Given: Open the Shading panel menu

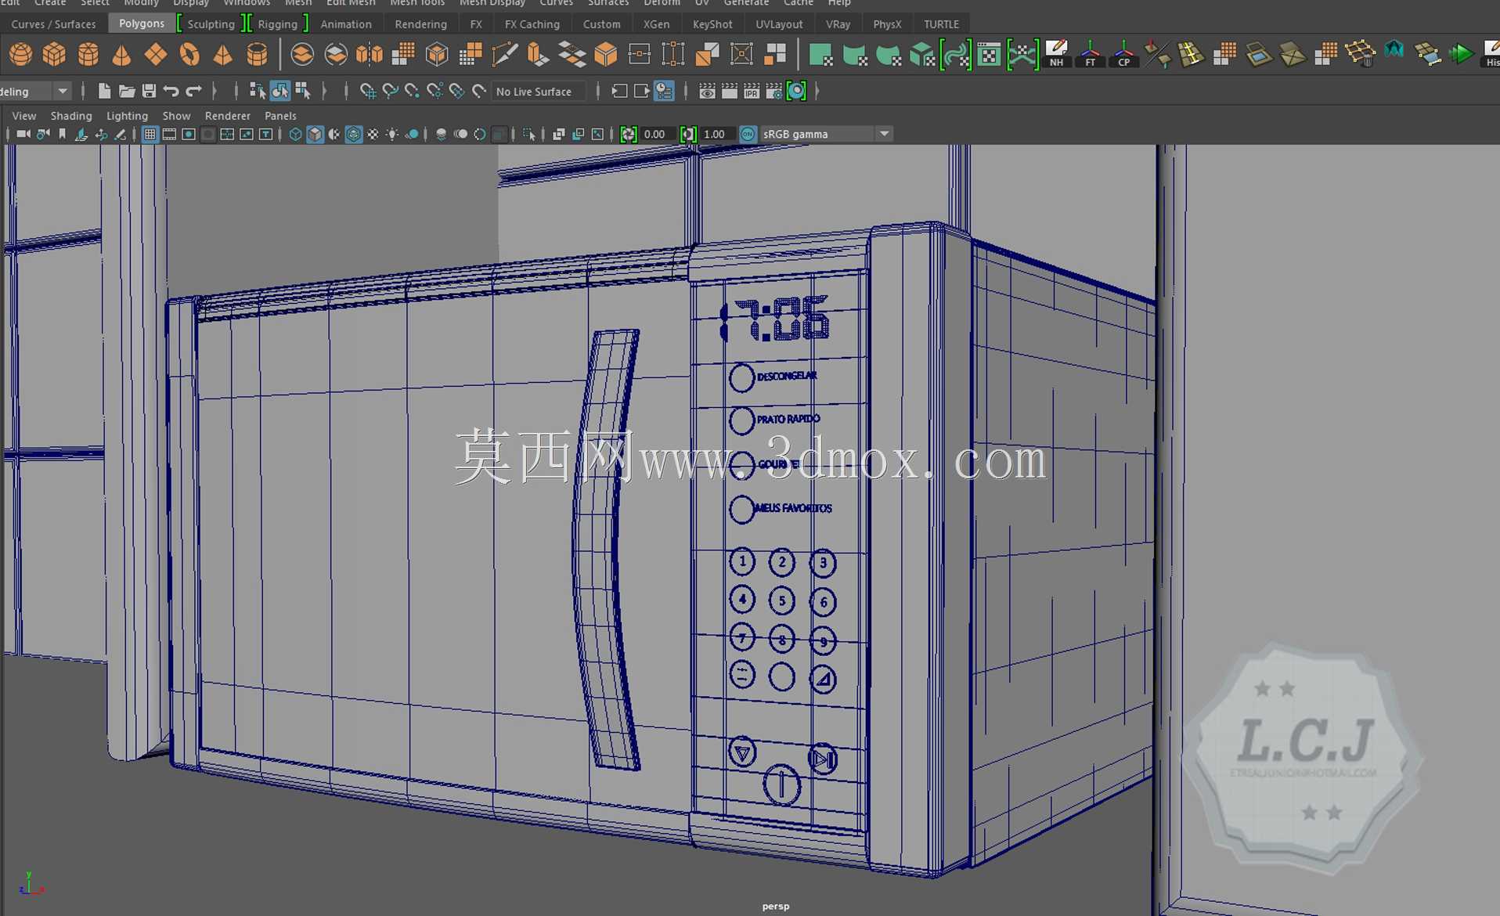Looking at the screenshot, I should pyautogui.click(x=71, y=116).
